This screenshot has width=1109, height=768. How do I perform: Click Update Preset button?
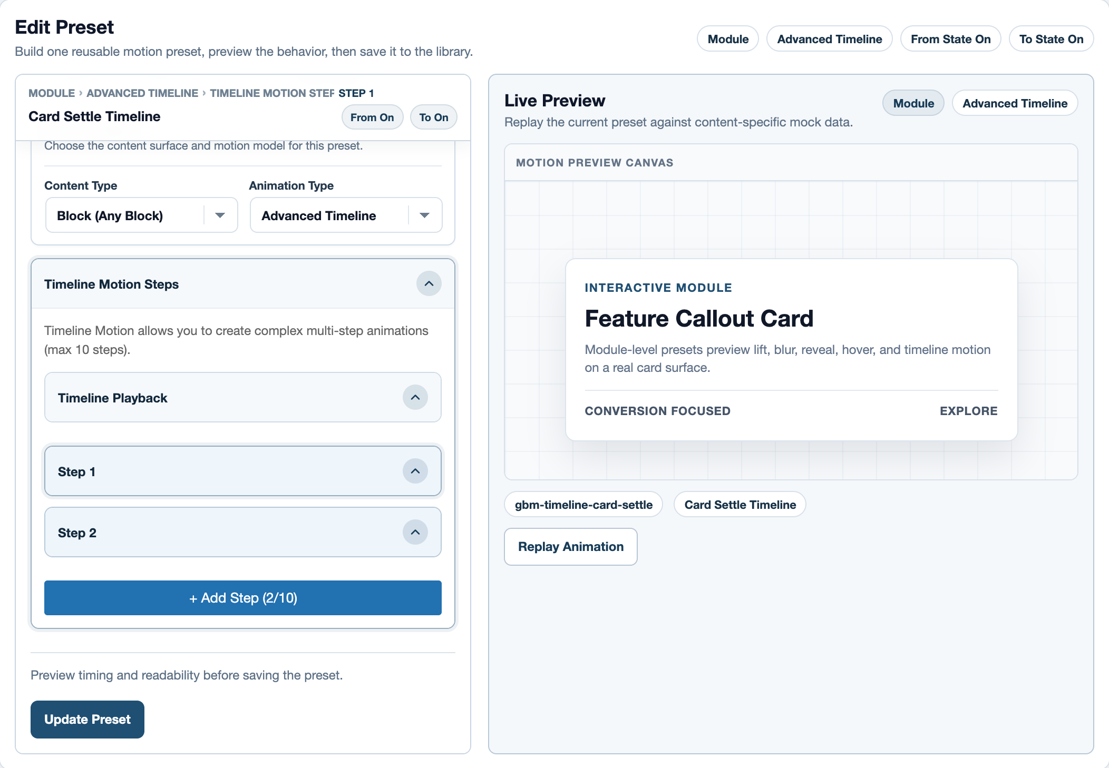pos(87,720)
